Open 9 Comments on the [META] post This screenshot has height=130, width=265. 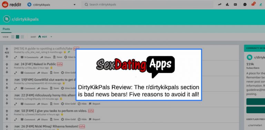point(29,57)
